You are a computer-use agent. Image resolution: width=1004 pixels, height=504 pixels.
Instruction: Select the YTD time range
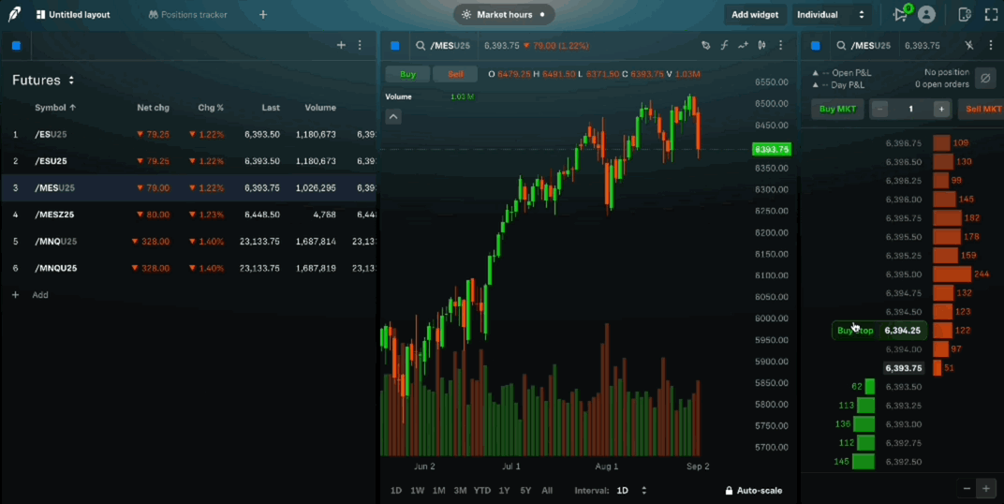tap(482, 491)
